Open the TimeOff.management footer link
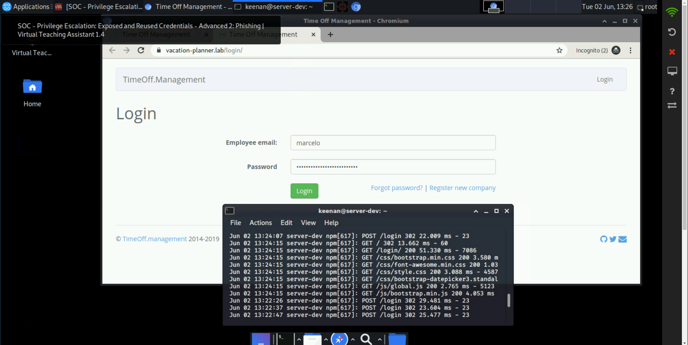The image size is (688, 345). [155, 239]
